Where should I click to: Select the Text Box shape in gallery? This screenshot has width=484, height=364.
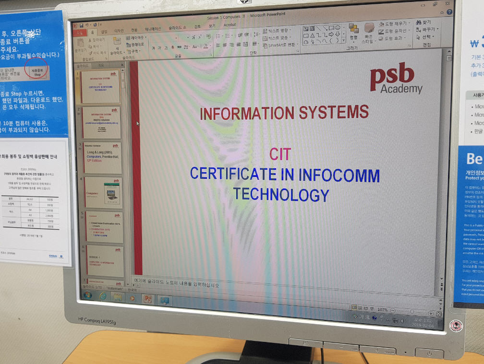[306, 29]
